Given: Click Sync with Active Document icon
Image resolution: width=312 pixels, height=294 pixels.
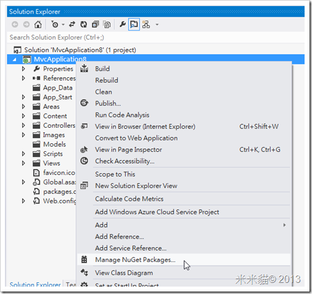Looking at the screenshot, I should [x=72, y=25].
